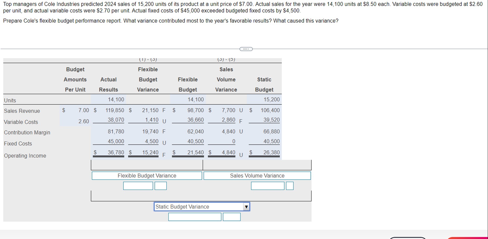Viewport: 488px width, 239px height.
Task: Click the amount field under Sales Volume Variance box
Action: click(268, 186)
